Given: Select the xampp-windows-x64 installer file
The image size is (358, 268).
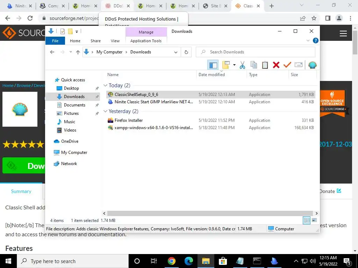Looking at the screenshot, I should coord(211,128).
